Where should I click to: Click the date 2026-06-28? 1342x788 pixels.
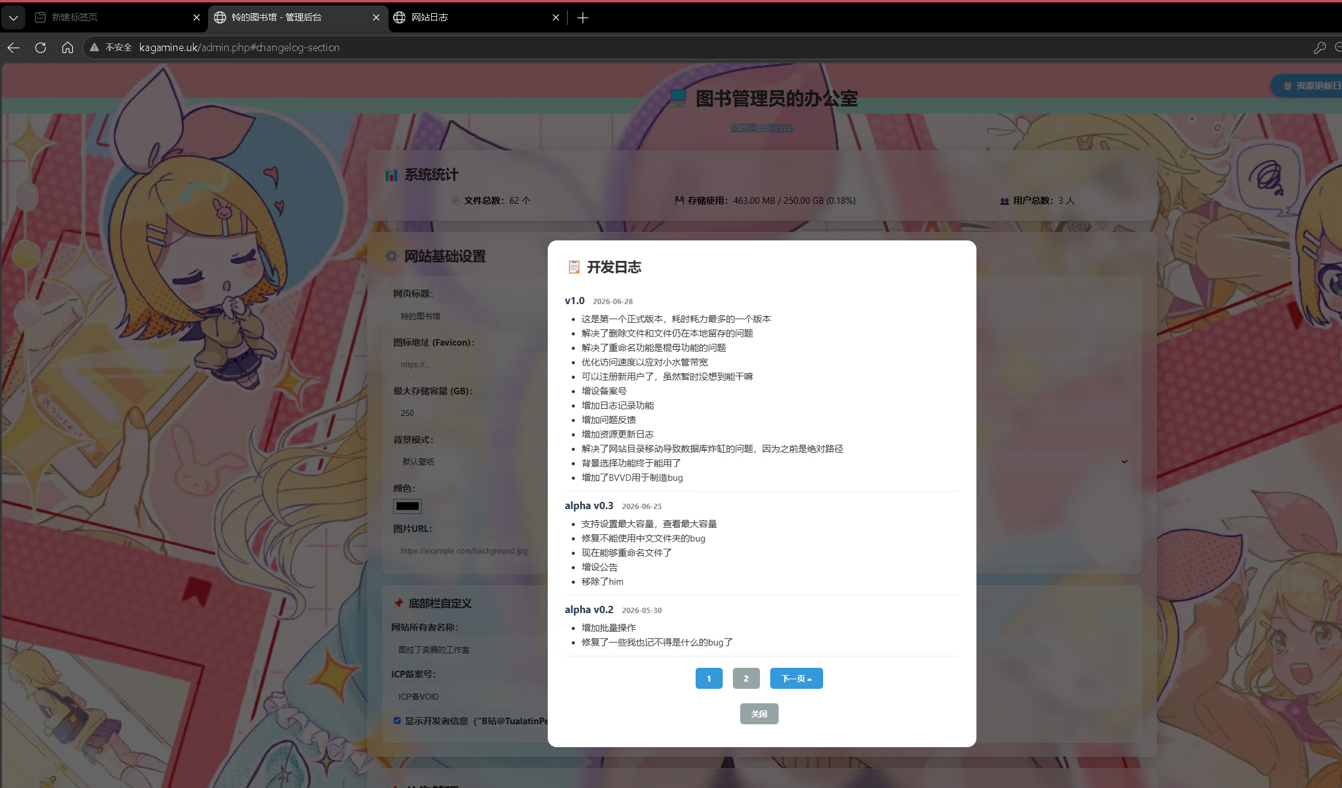tap(613, 302)
